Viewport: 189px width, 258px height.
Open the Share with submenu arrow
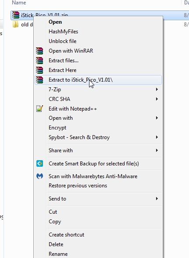coord(157,150)
